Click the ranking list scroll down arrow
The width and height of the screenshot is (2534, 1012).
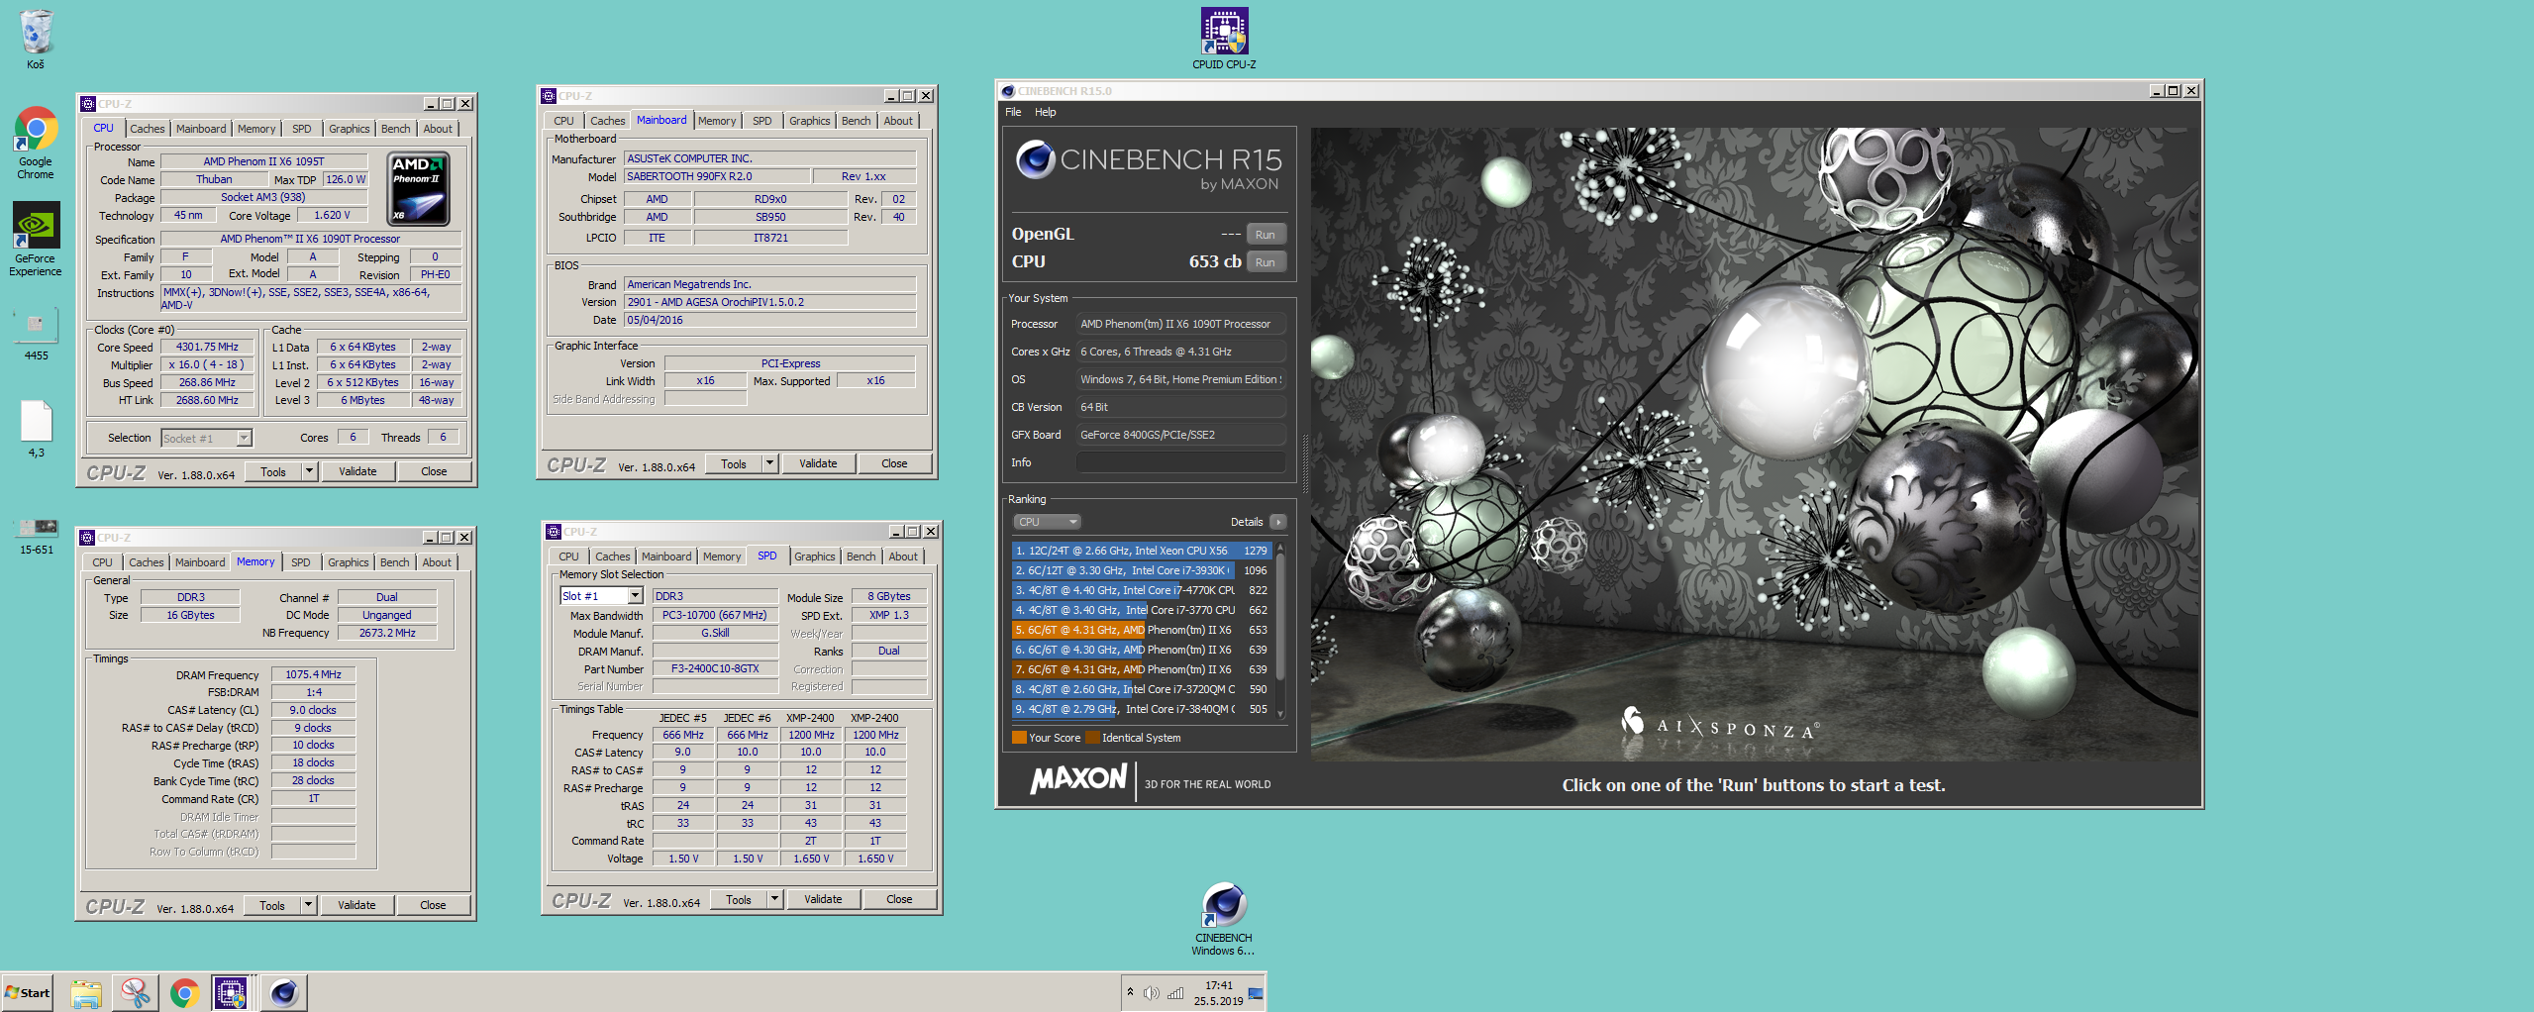(1280, 713)
